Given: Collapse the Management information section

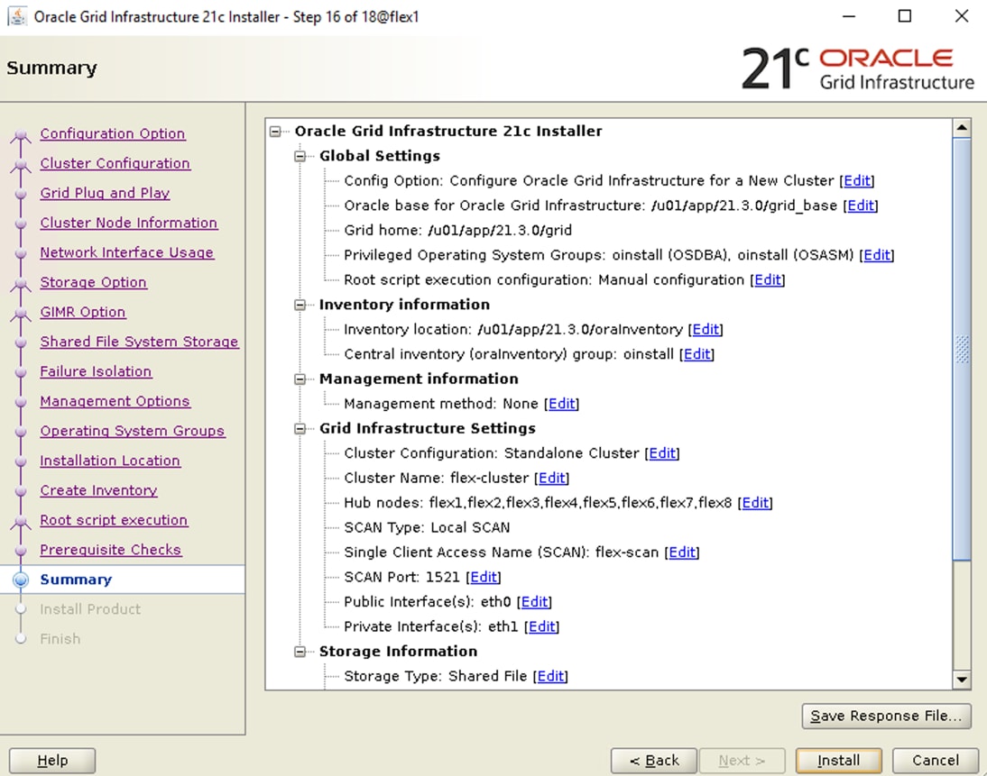Looking at the screenshot, I should (x=300, y=379).
